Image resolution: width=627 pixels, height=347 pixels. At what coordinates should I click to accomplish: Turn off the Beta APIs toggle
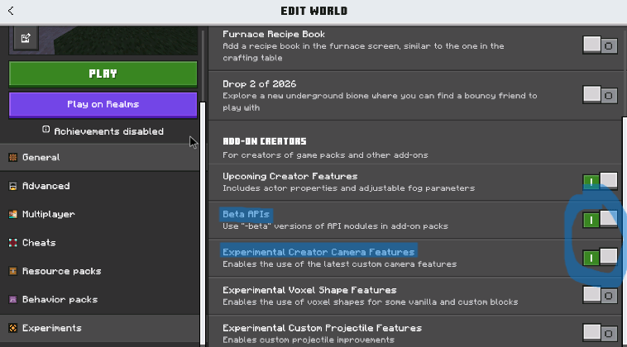(x=600, y=219)
